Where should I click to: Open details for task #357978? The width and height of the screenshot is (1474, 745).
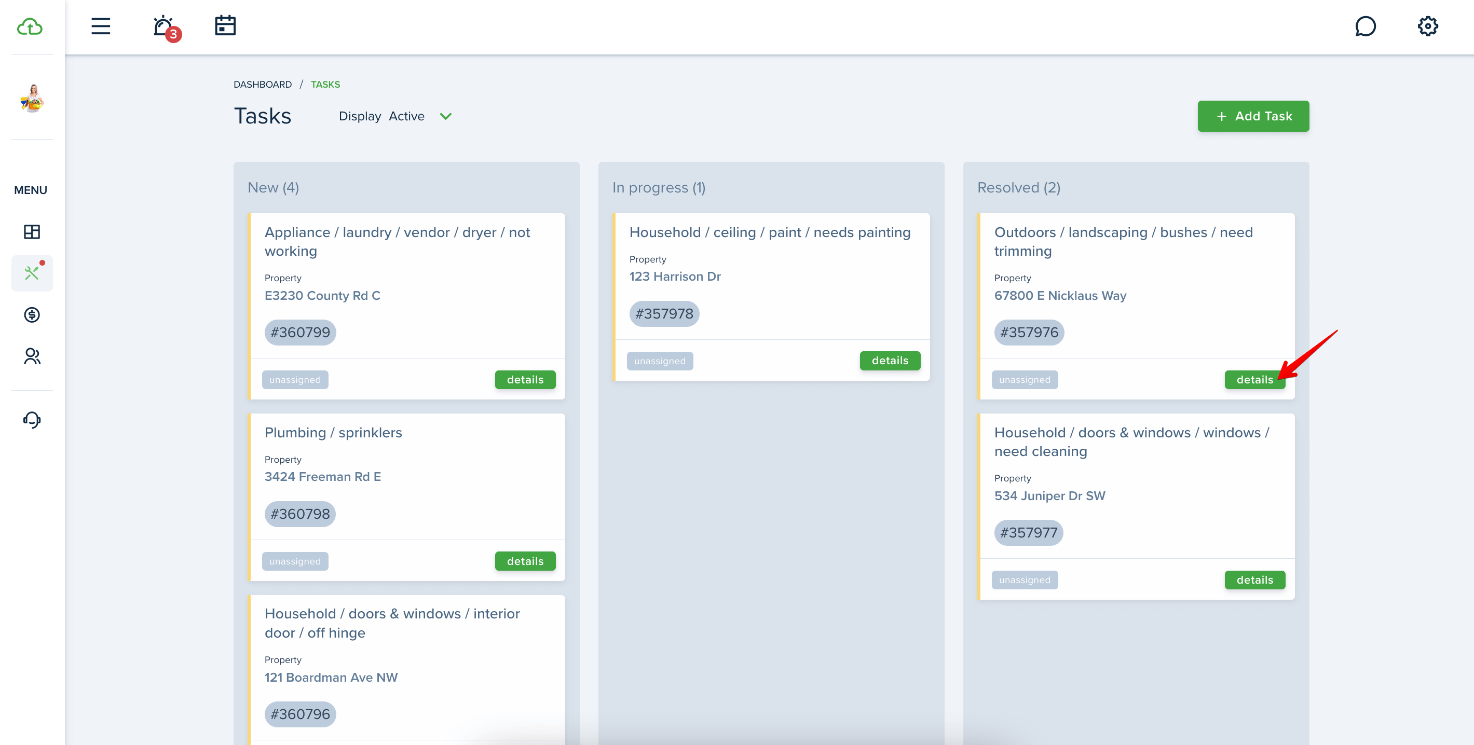coord(890,361)
